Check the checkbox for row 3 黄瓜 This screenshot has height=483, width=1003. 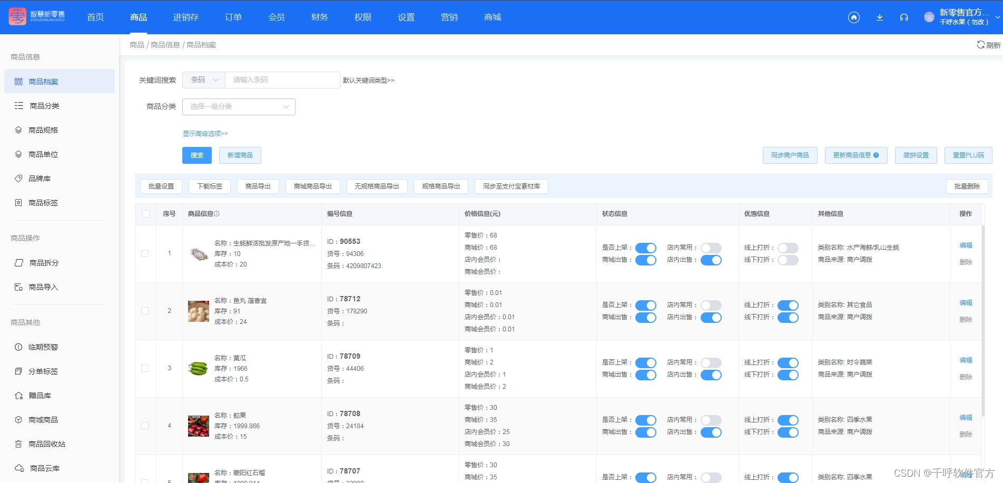pyautogui.click(x=145, y=368)
